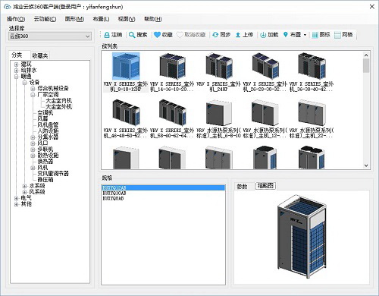Collapse the 厂家空调 tree node
The height and width of the screenshot is (296, 379).
33,95
